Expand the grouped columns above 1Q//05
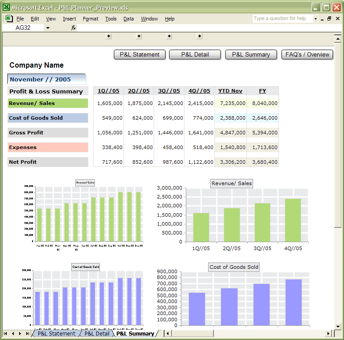 pyautogui.click(x=109, y=36)
